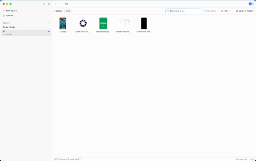256x161 pixels.
Task: Open the Spaces section three-dot menu
Action: [x=49, y=22]
